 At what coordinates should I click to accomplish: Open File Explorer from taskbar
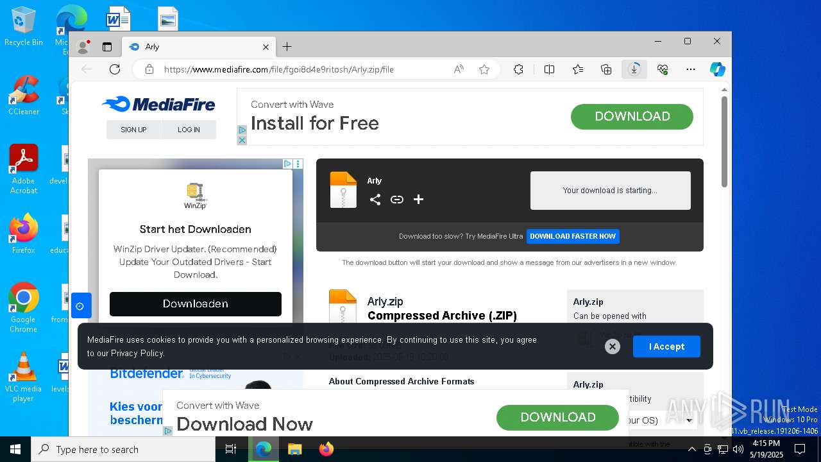(294, 449)
